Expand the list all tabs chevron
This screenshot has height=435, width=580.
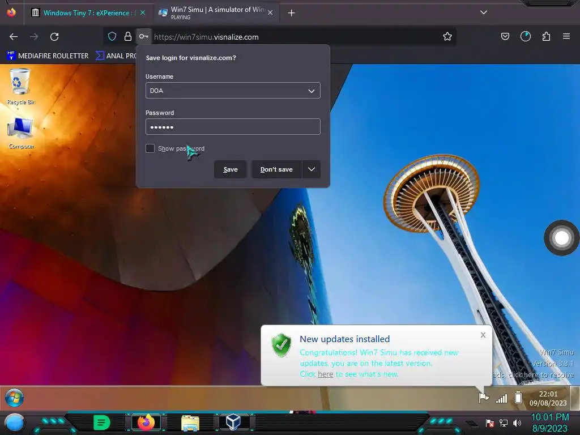[484, 12]
